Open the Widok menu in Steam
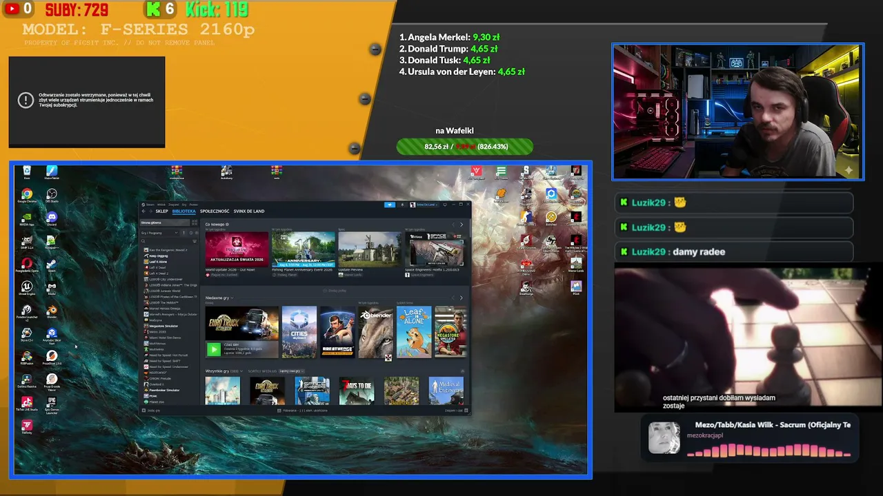Screen dimensions: 883x496 click(x=161, y=205)
